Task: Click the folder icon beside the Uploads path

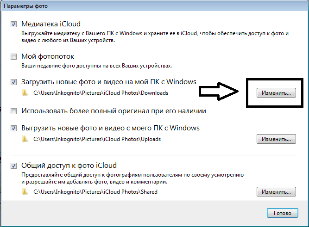Action: pos(25,139)
